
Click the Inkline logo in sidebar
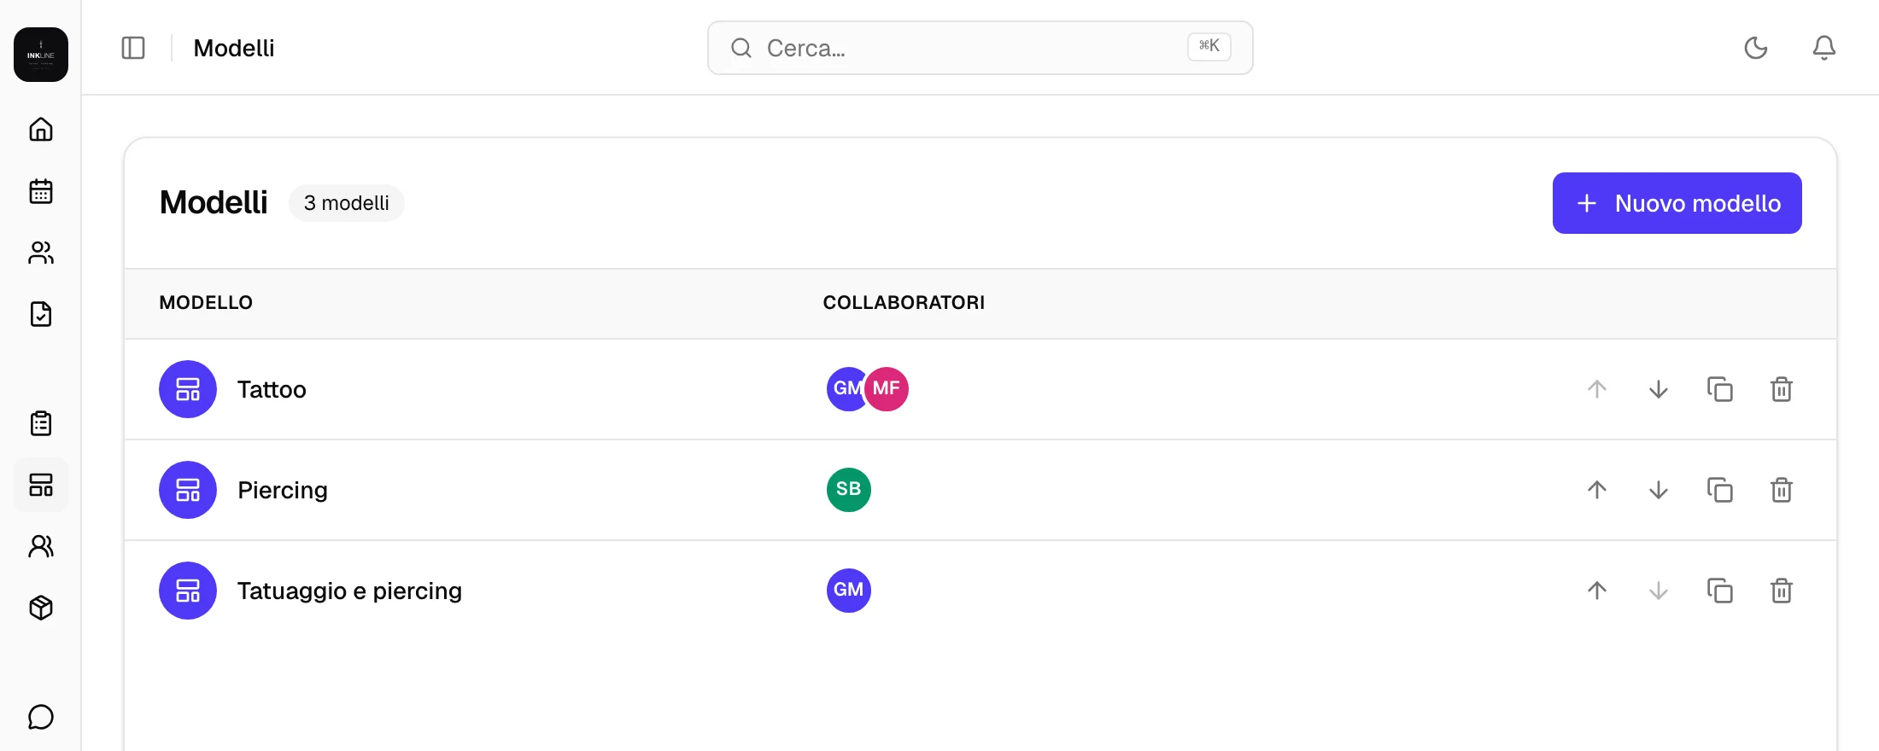click(41, 55)
